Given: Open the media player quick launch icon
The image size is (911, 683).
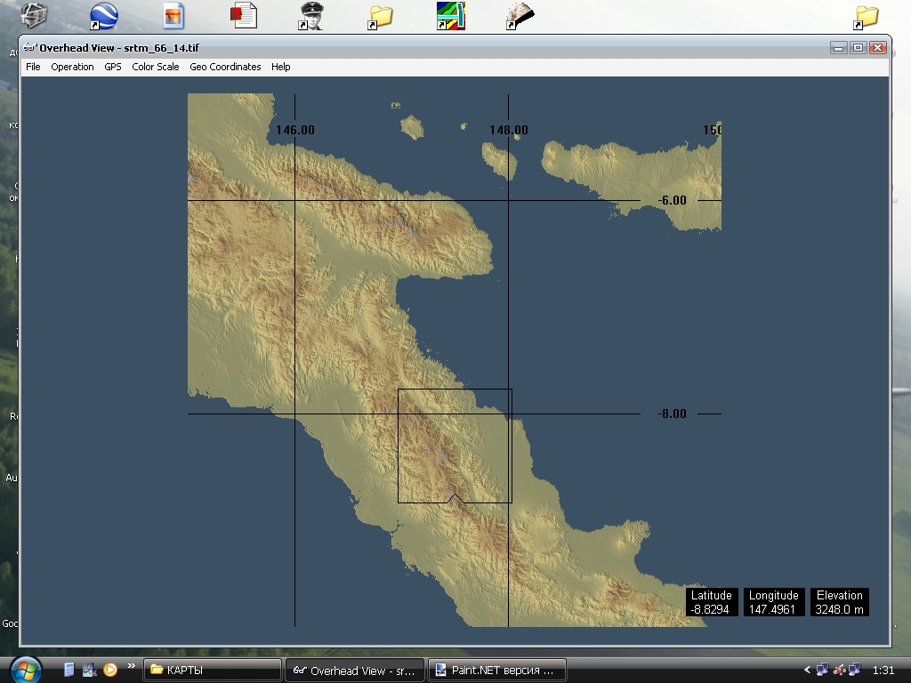Looking at the screenshot, I should 110,670.
